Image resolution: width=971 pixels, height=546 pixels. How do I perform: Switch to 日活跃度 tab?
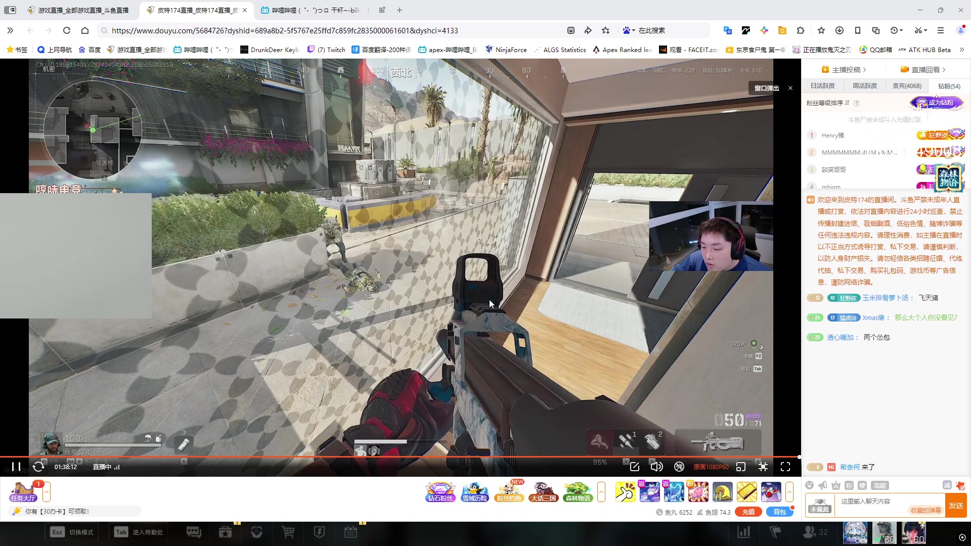(x=823, y=86)
